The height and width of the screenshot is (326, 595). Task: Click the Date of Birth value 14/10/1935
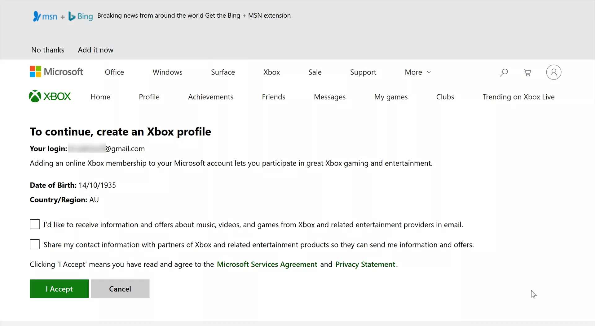point(97,185)
